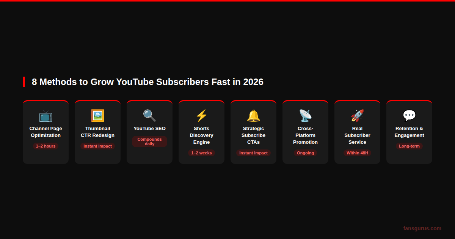455x239 pixels.
Task: Click the Compounds daily badge
Action: tap(149, 142)
